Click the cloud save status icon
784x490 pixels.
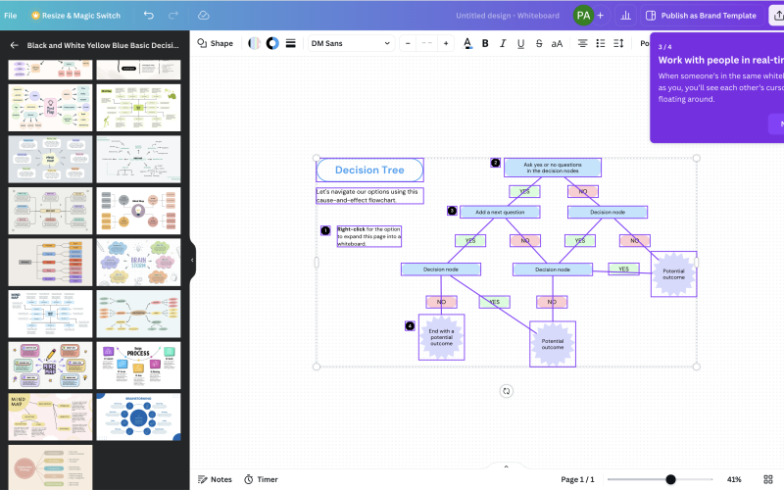pyautogui.click(x=203, y=16)
